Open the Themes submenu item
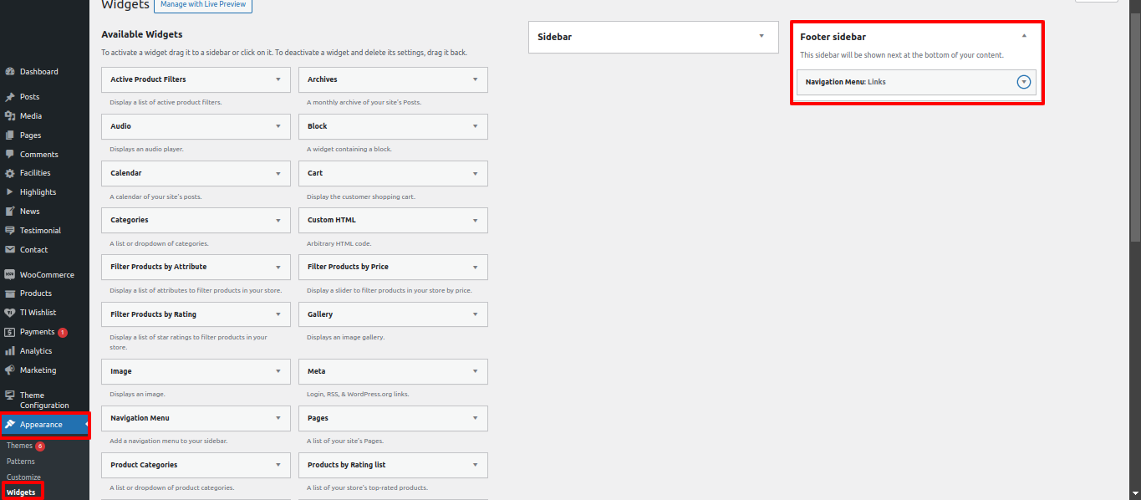1141x500 pixels. click(x=19, y=446)
